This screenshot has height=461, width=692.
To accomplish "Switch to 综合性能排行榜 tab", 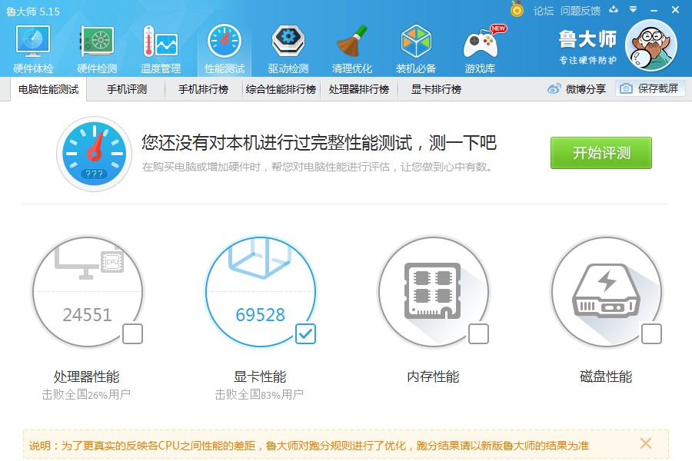I will [x=281, y=90].
